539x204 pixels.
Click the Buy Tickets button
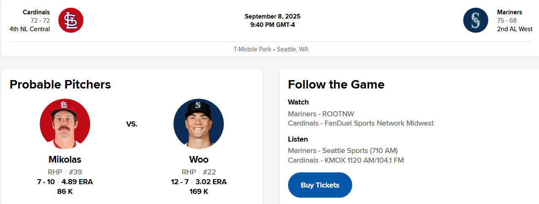pos(320,185)
